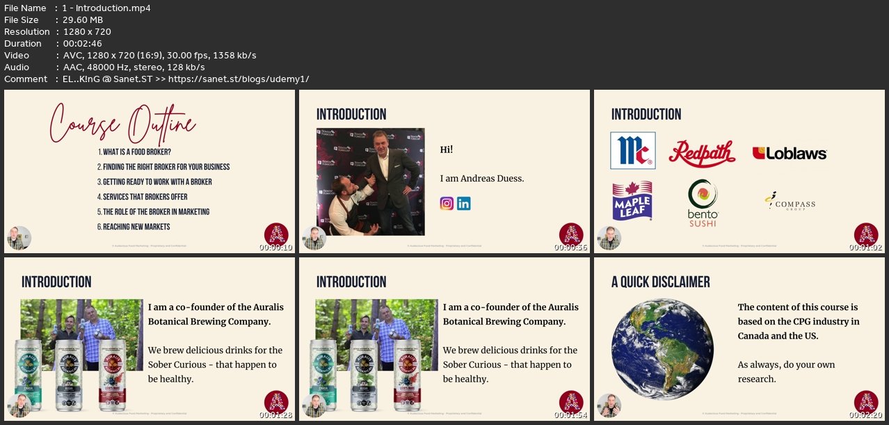Click the Compass Group logo

[790, 202]
